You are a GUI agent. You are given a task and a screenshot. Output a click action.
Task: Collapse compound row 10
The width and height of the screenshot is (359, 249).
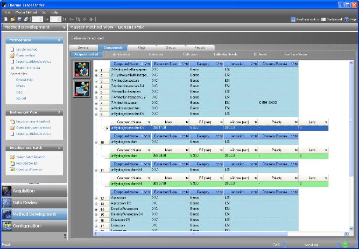96,143
